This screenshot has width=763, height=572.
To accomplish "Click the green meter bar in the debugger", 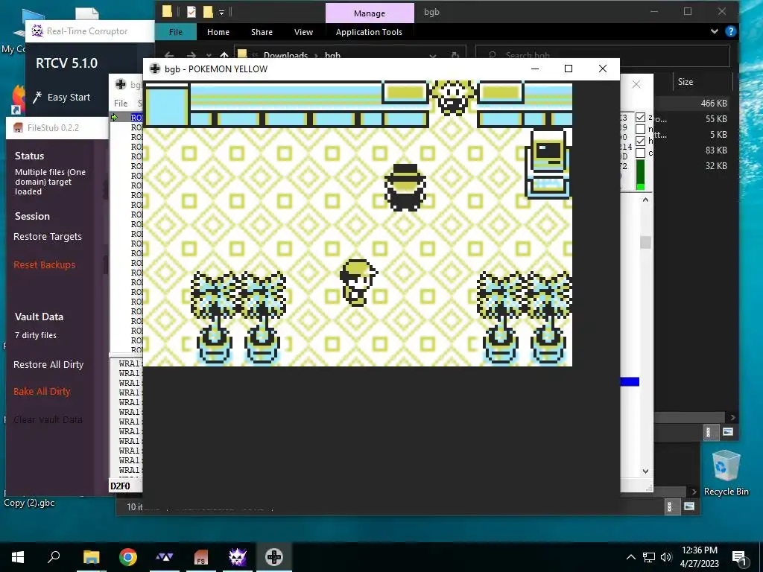I will [x=640, y=174].
